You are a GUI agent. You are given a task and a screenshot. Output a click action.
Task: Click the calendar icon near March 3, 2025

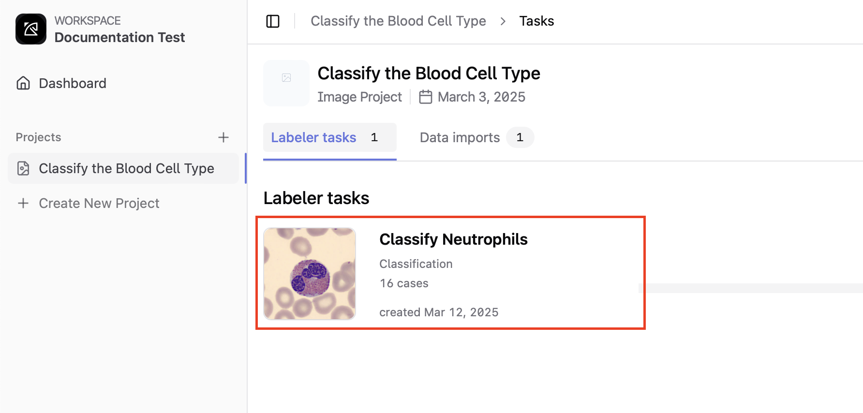[425, 97]
